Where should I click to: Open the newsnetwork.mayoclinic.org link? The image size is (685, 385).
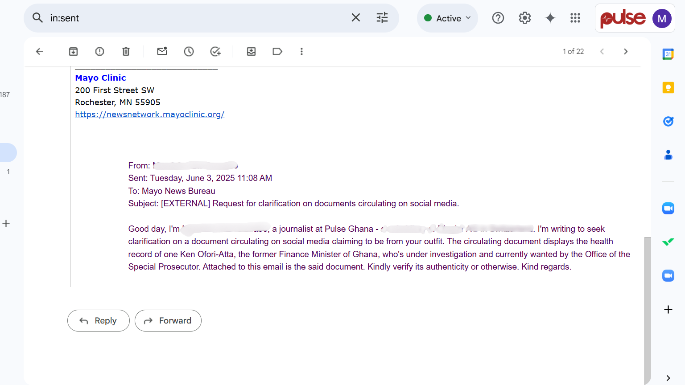tap(150, 115)
